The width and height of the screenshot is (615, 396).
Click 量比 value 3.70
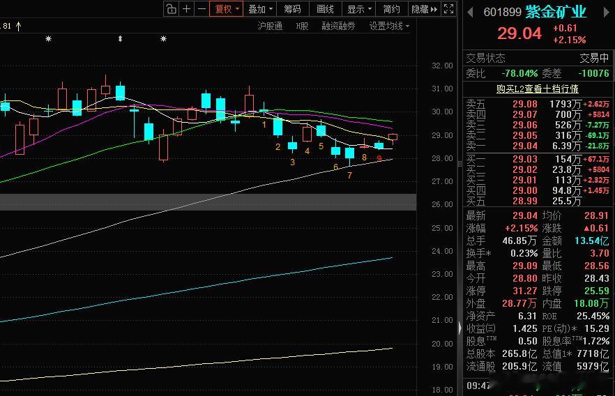[x=600, y=253]
